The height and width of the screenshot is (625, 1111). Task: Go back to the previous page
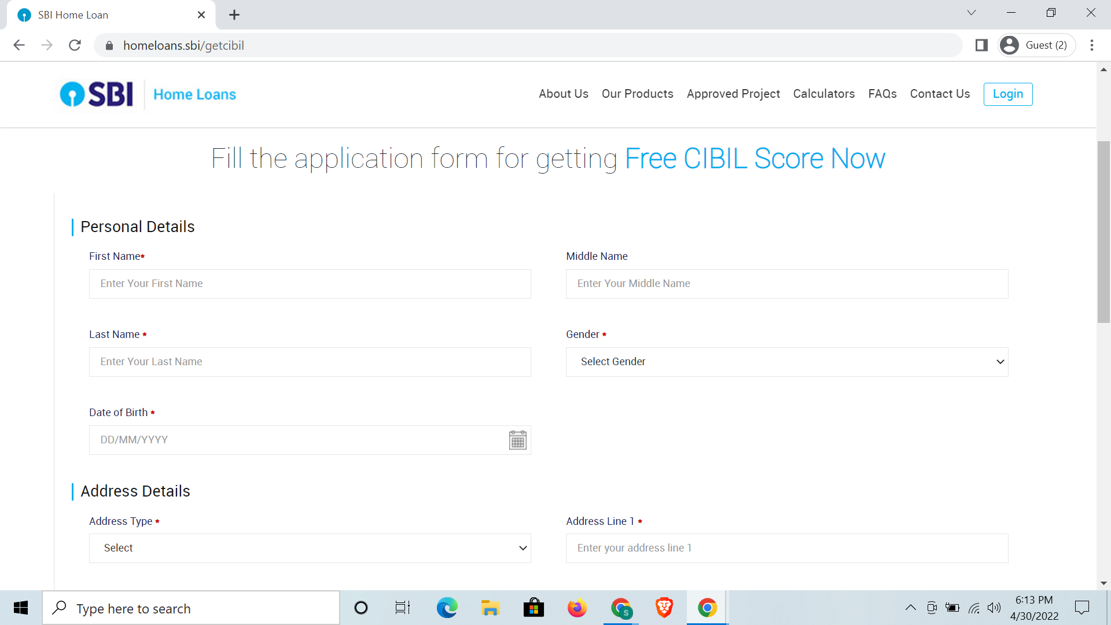[x=19, y=45]
